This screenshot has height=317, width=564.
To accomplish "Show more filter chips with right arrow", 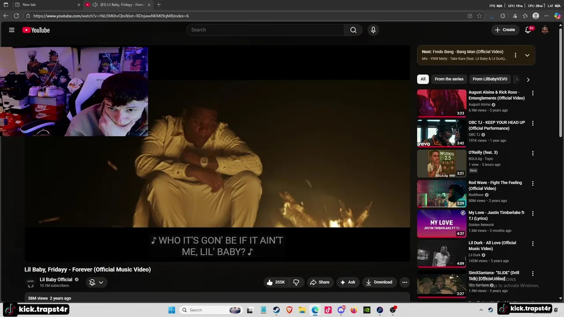I will [x=528, y=80].
